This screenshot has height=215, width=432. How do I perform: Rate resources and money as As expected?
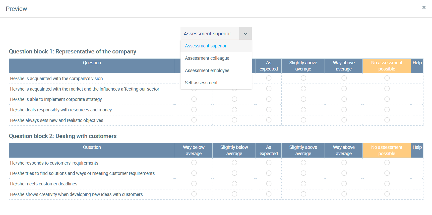pyautogui.click(x=269, y=110)
